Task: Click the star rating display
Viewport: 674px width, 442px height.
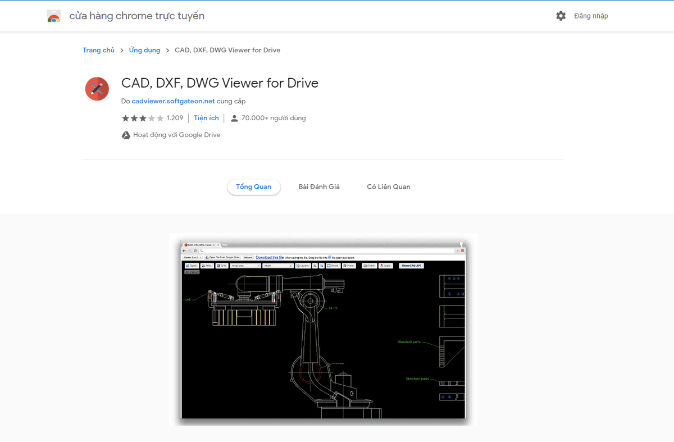Action: click(x=143, y=118)
